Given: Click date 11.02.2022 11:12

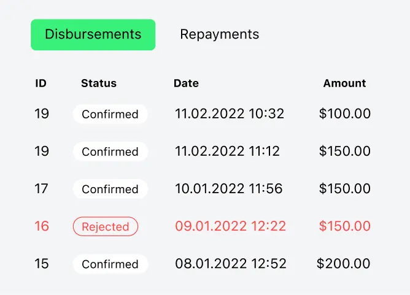Looking at the screenshot, I should [227, 151].
